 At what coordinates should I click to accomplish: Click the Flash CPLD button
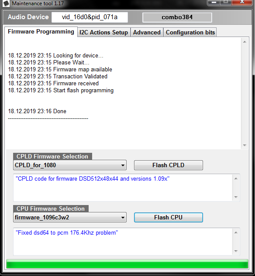[169, 165]
